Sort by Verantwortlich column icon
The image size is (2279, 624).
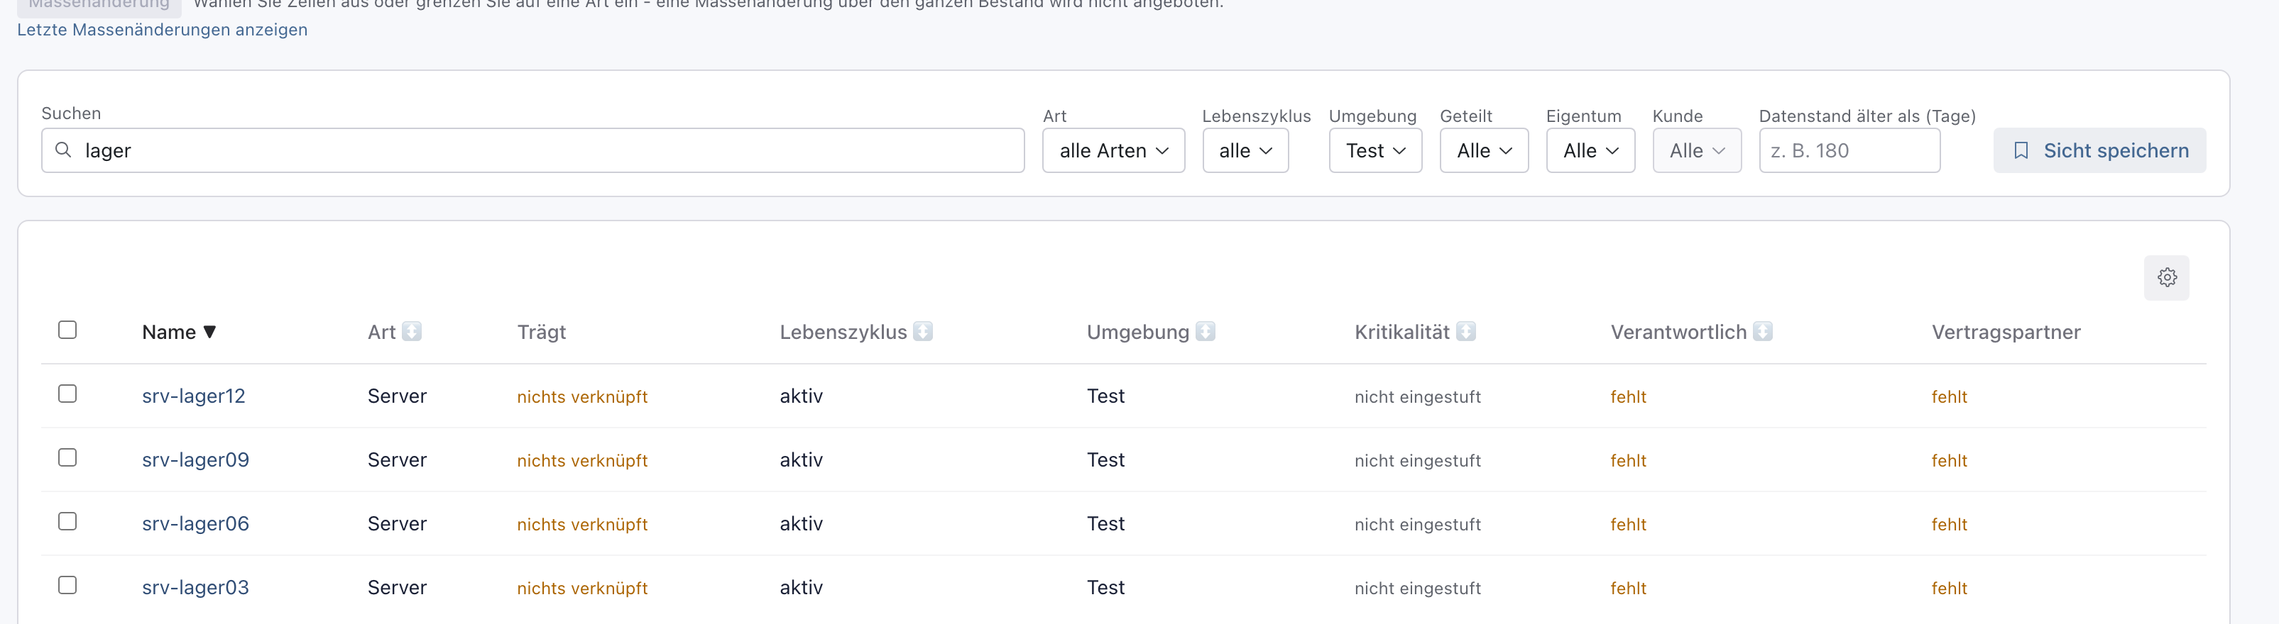[x=1762, y=331]
